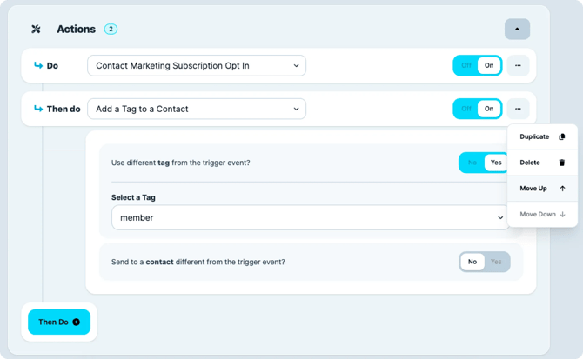Expand the Select a Tag 'member' dropdown
The height and width of the screenshot is (359, 583).
coord(309,217)
